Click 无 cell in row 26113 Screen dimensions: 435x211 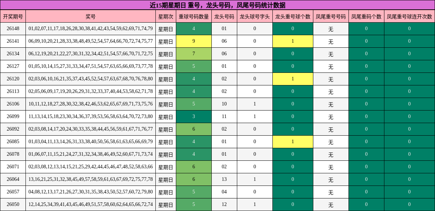[331, 92]
